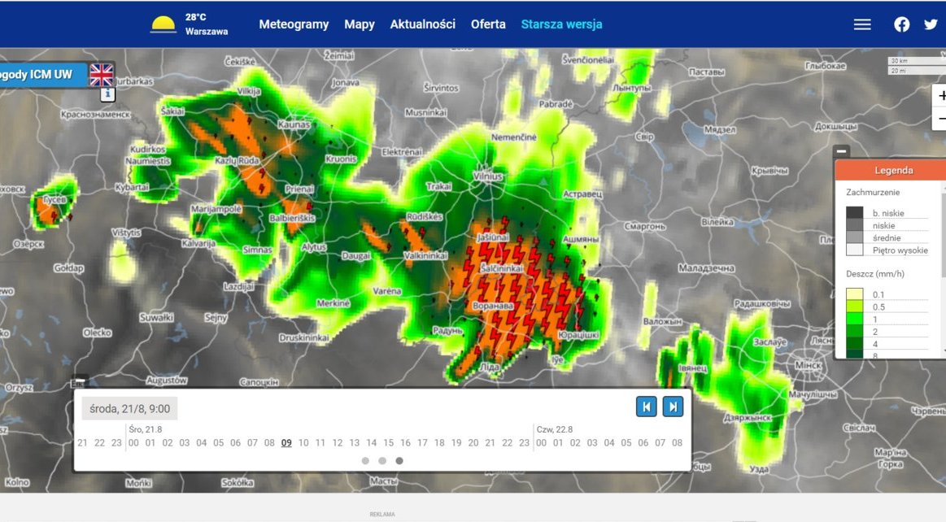Viewport: 946px width, 522px height.
Task: Click the Legenda header
Action: point(891,170)
